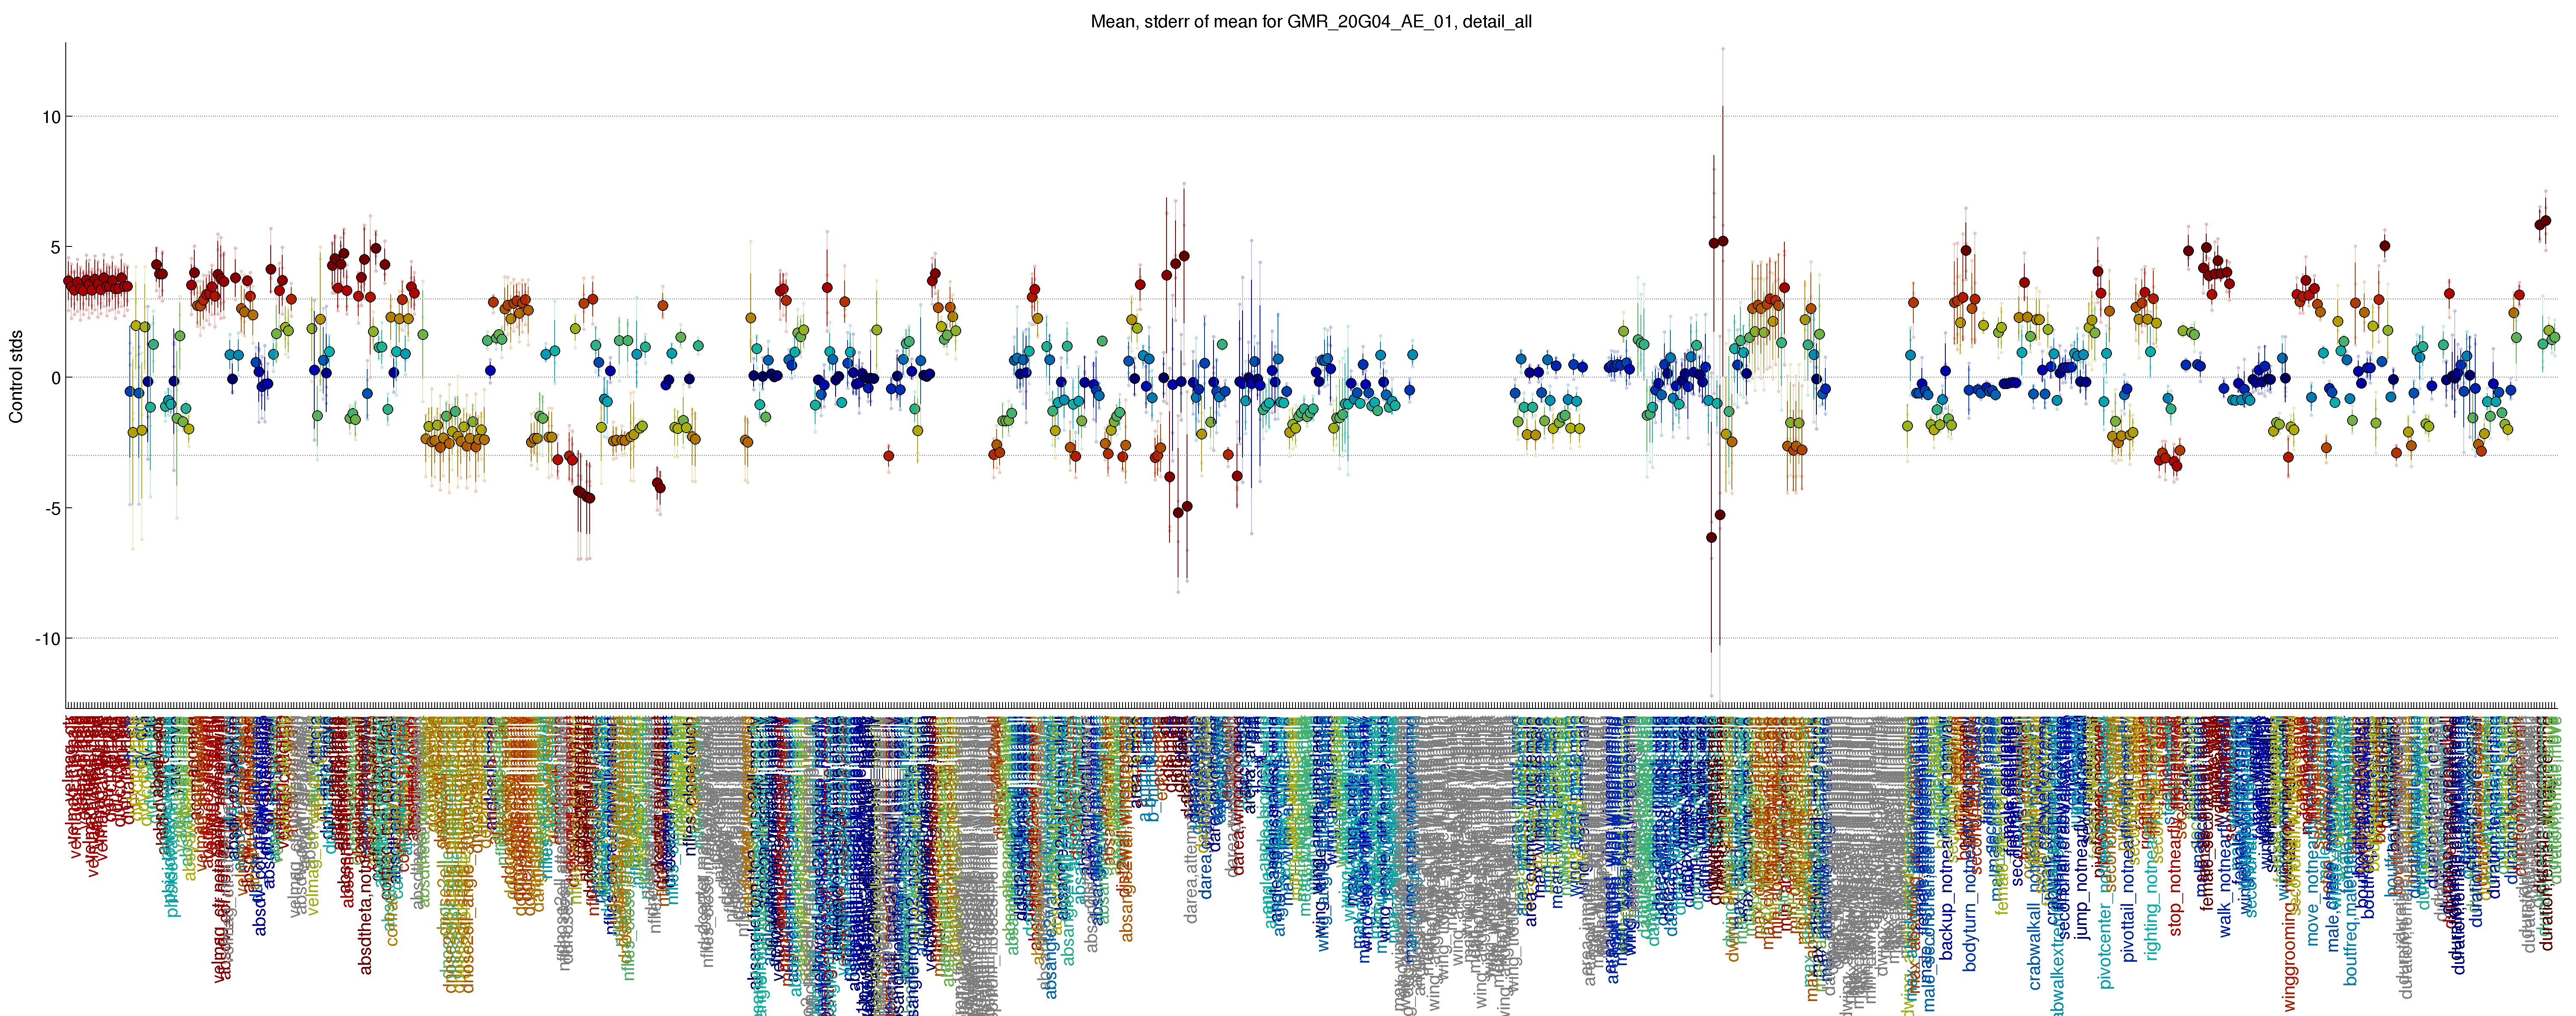Screen dimensions: 2576x1016
Task: Click the cyan 'pivotcenter_' x-axis label
Action: (2106, 940)
